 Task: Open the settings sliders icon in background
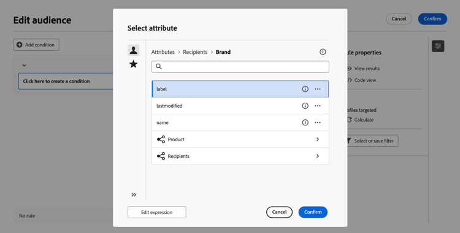pos(438,46)
